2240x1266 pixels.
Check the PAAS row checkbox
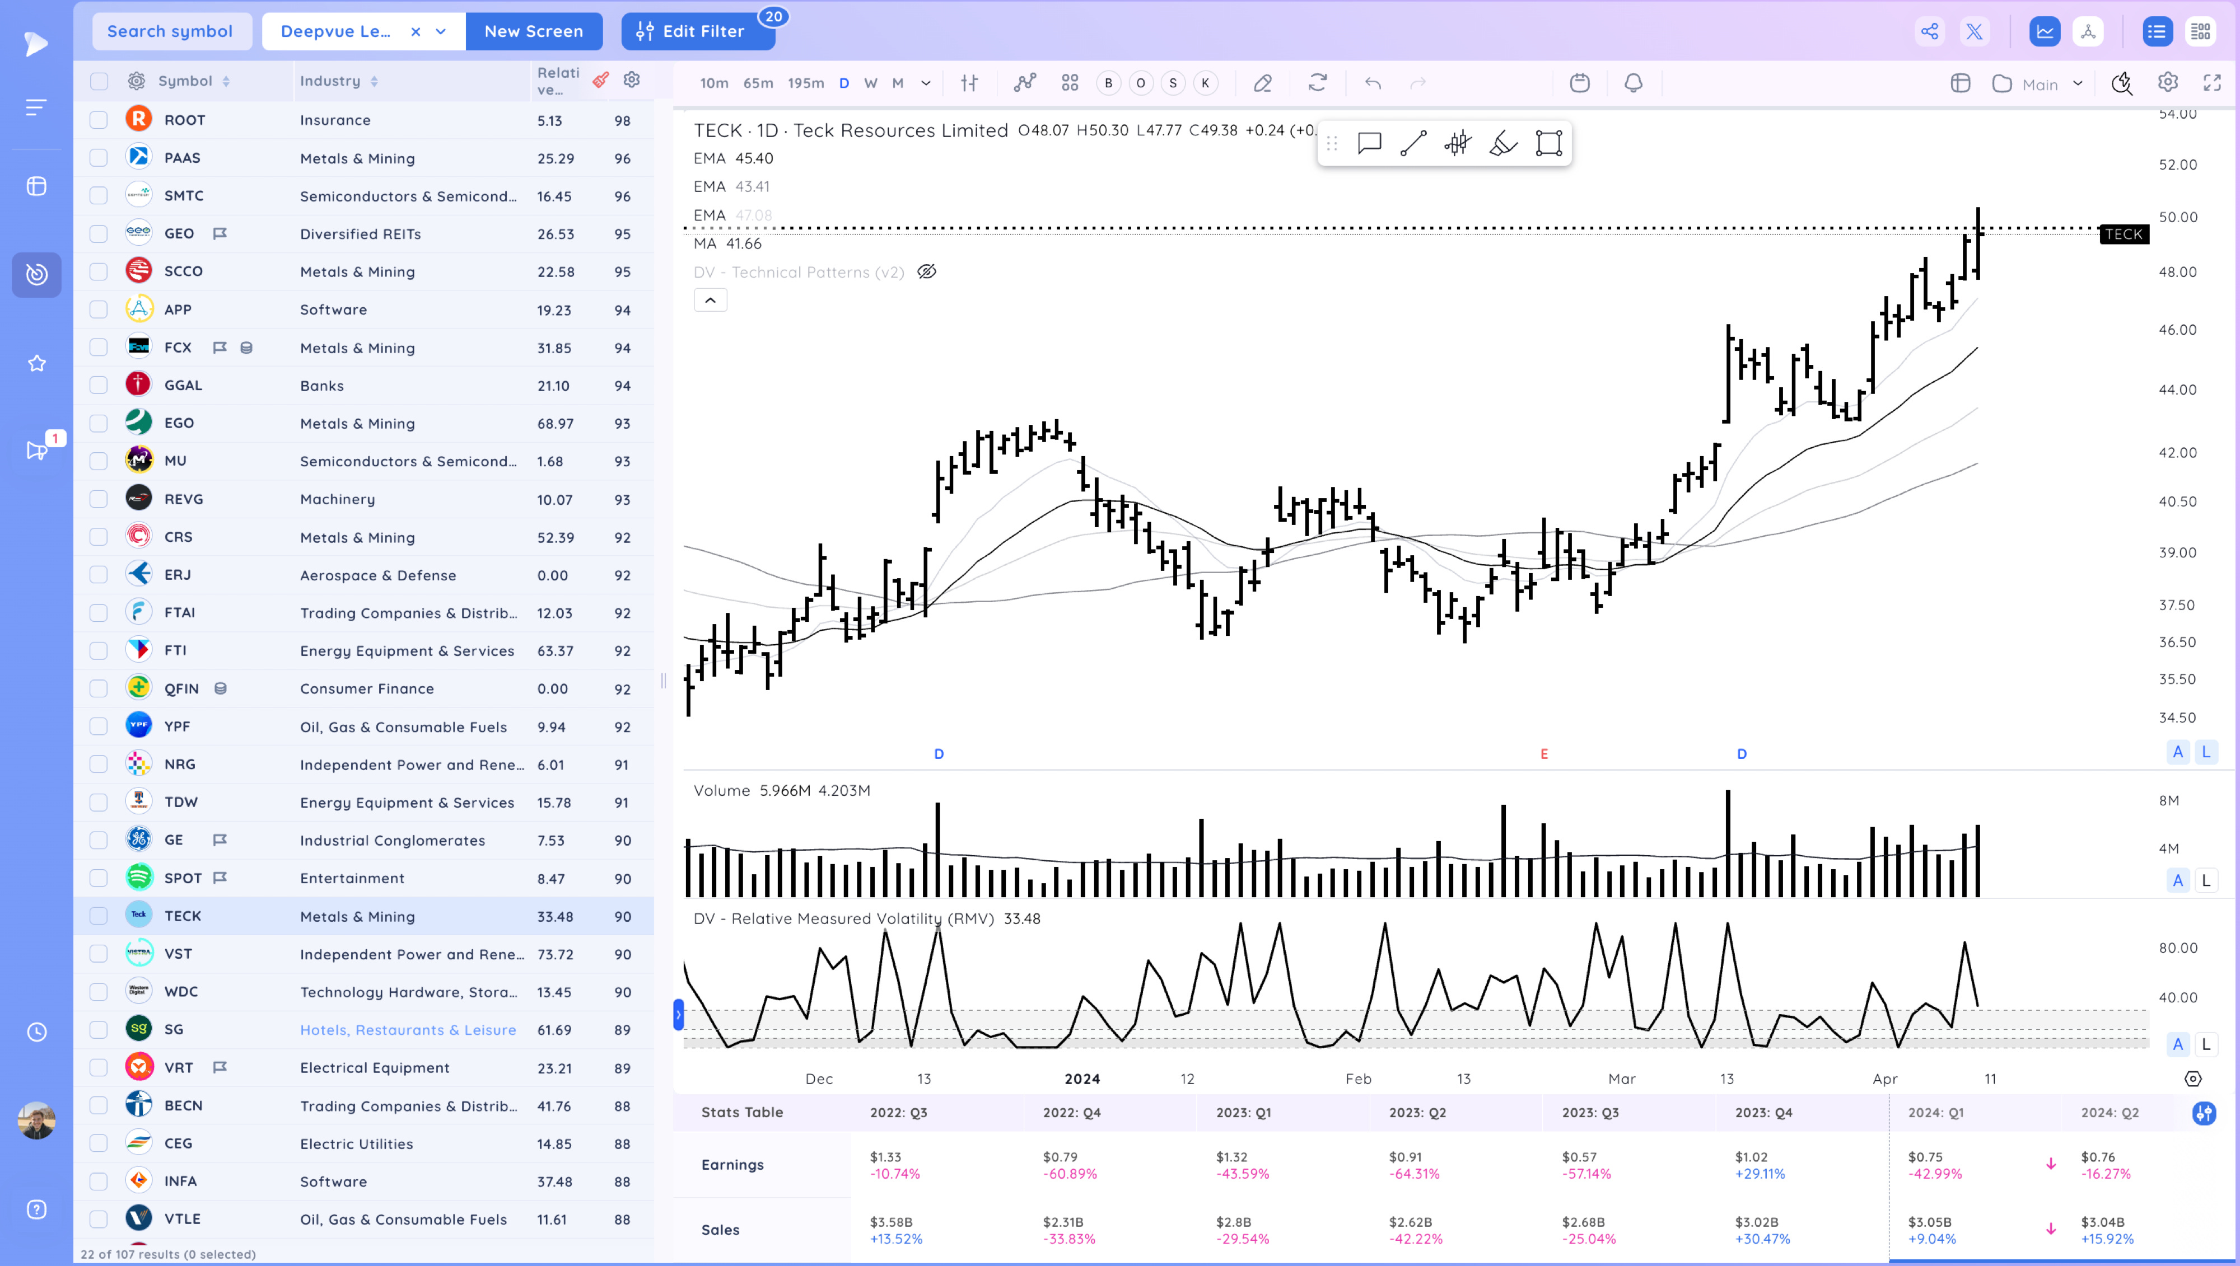pyautogui.click(x=99, y=157)
